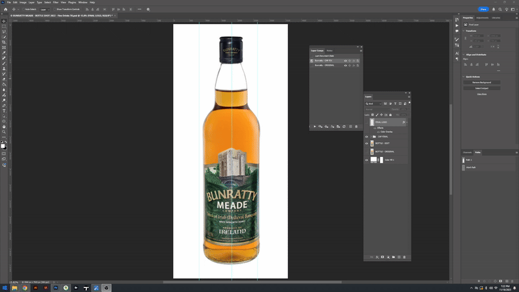The image size is (519, 292).
Task: Switch to the Notes tab
Action: [330, 51]
